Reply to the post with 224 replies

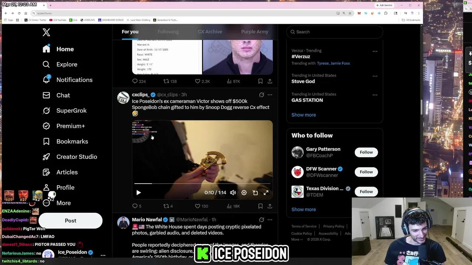coord(139,81)
